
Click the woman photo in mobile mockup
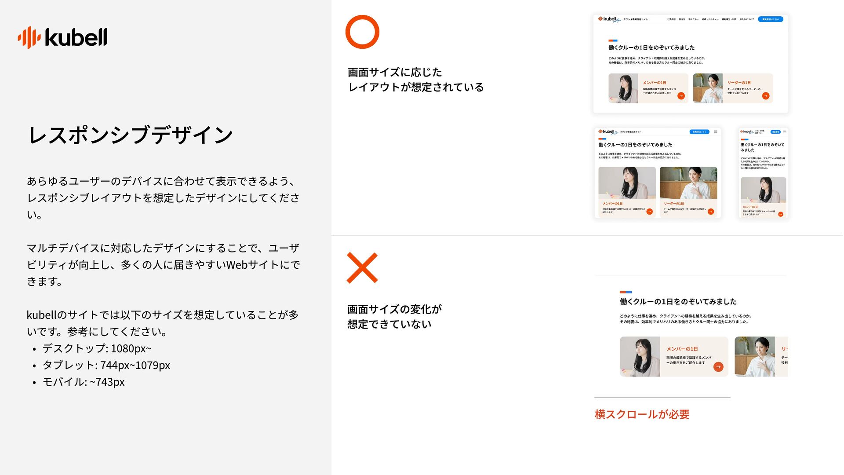763,190
